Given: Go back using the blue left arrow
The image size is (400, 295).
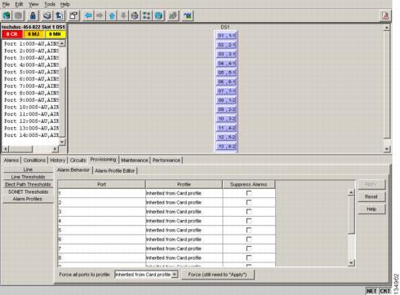Looking at the screenshot, I should [88, 15].
